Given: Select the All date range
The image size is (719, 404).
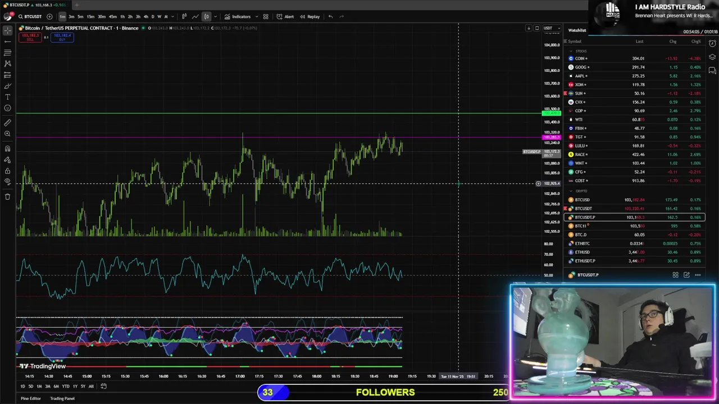Looking at the screenshot, I should pos(91,386).
